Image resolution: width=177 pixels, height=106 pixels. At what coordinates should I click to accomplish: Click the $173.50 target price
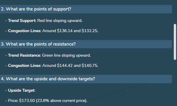27,100
